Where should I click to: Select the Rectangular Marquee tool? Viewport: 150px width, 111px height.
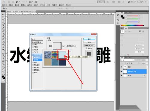coord(3,17)
